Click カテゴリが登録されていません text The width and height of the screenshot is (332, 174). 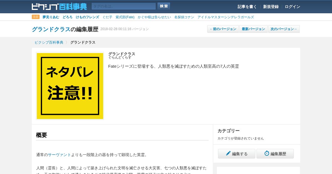[241, 138]
